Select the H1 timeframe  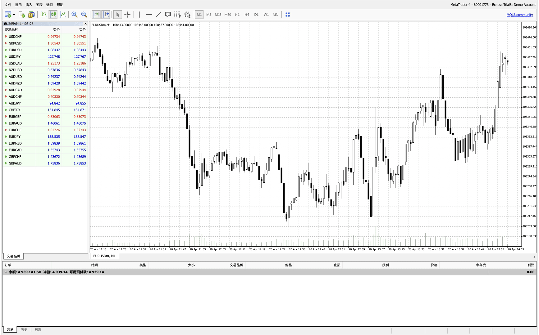pyautogui.click(x=237, y=15)
